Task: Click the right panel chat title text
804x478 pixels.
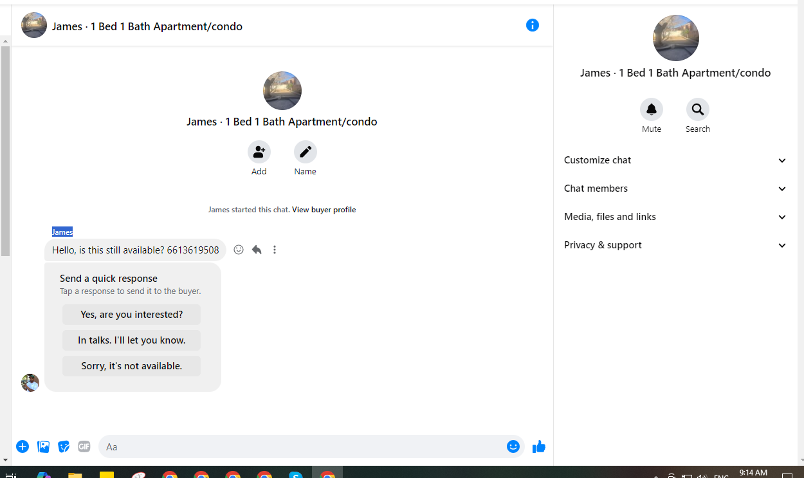Action: click(675, 73)
